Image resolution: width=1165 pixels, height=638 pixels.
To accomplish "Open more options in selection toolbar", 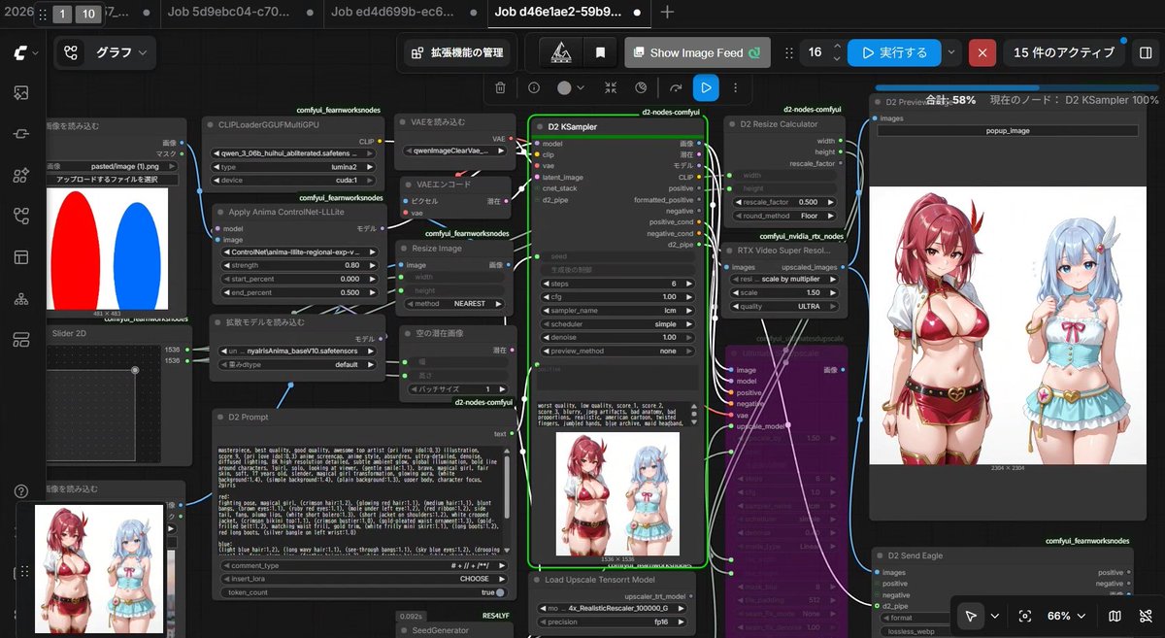I will 735,87.
